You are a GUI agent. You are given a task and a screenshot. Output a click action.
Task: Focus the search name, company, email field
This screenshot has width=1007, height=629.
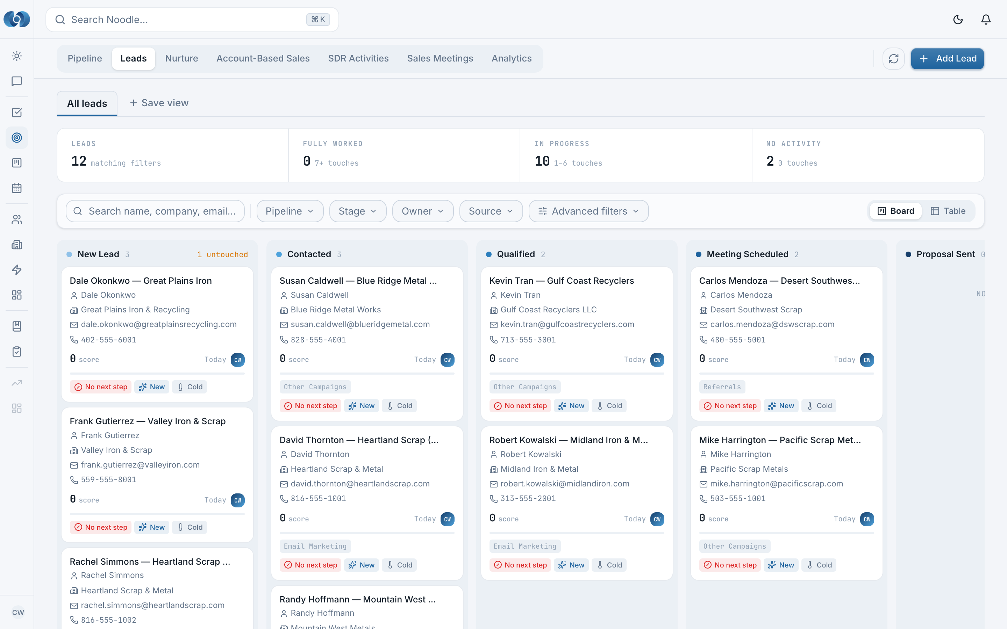[155, 211]
